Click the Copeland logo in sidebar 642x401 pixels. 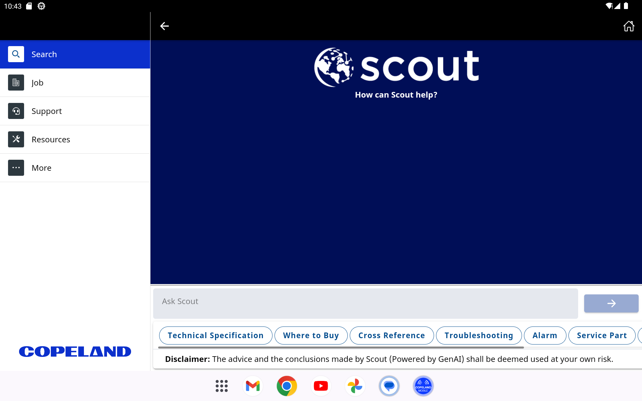click(75, 352)
